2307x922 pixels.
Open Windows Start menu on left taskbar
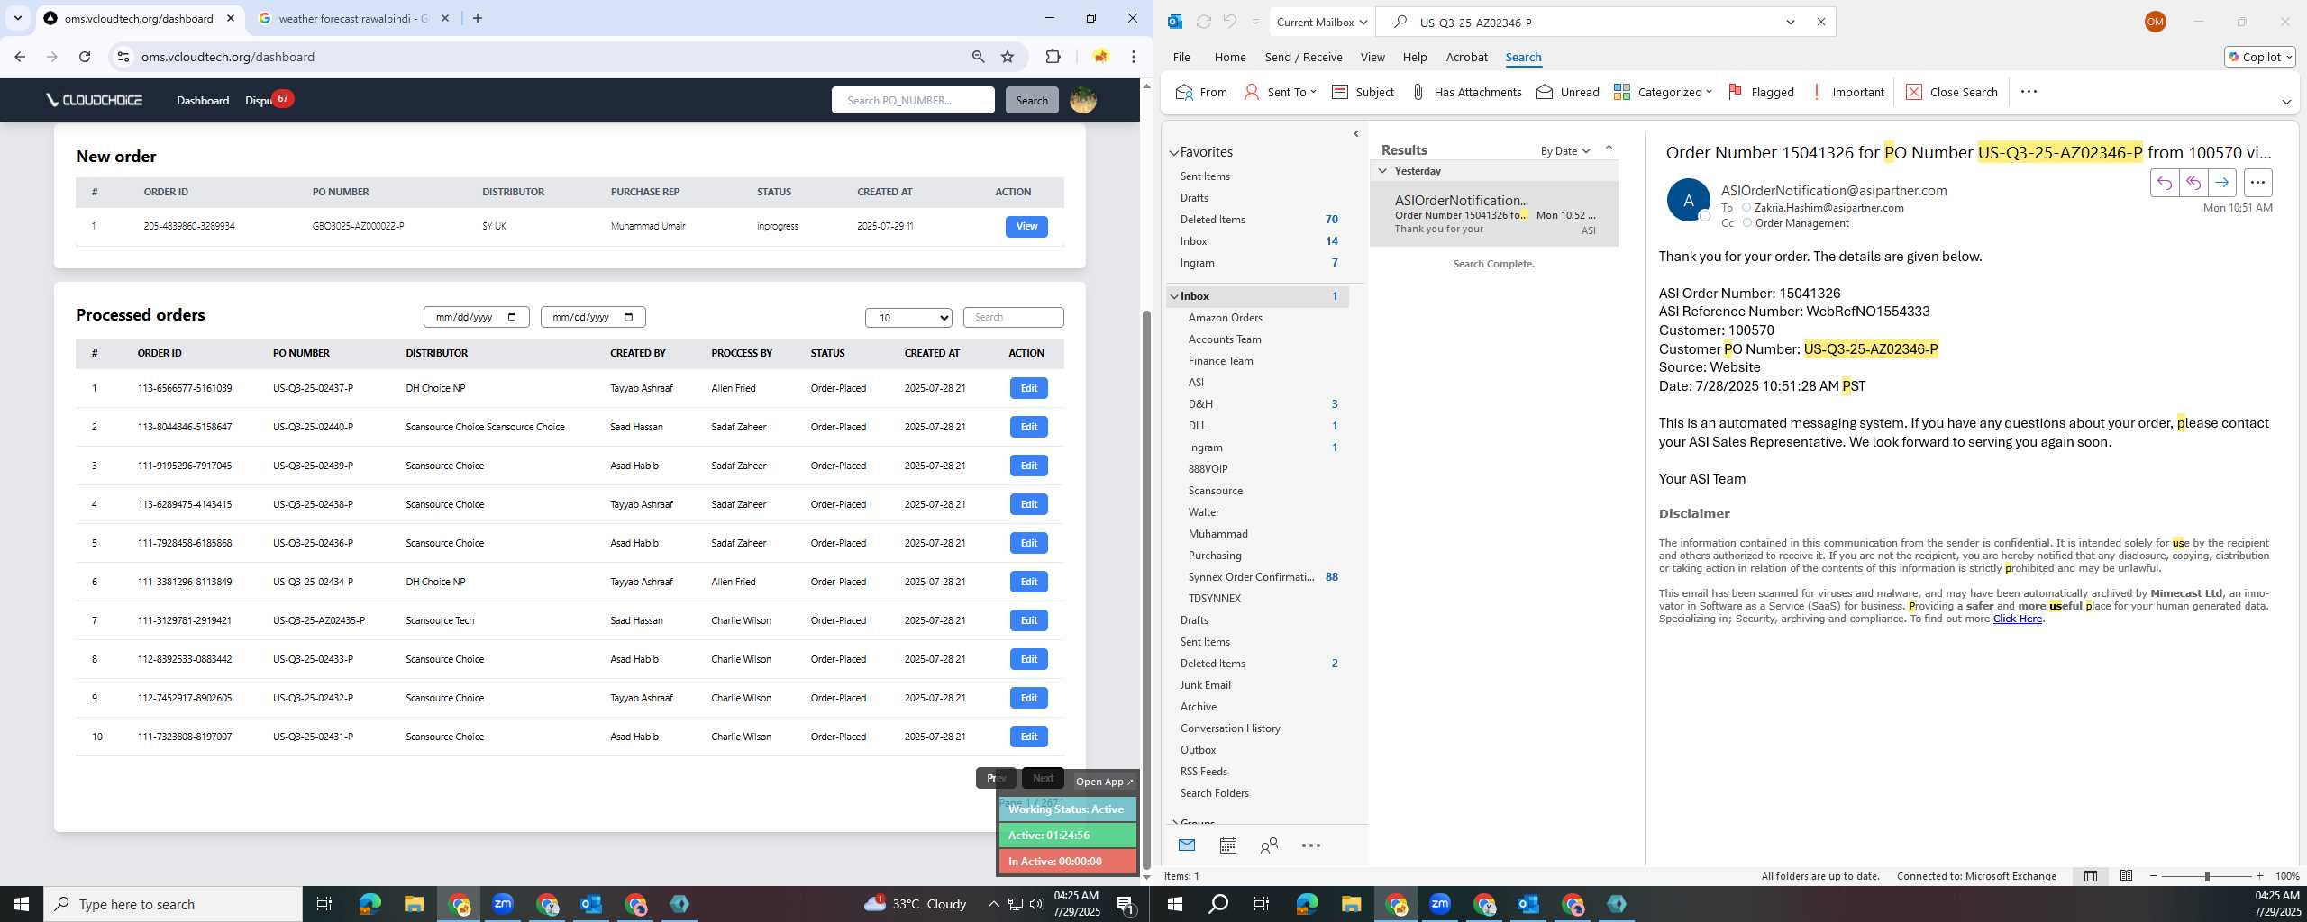(22, 904)
